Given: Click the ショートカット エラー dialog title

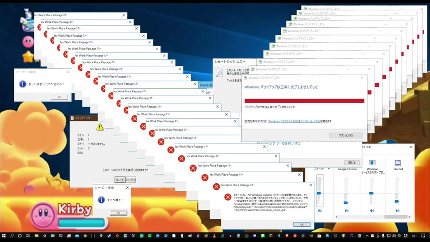Looking at the screenshot, I should [x=230, y=62].
